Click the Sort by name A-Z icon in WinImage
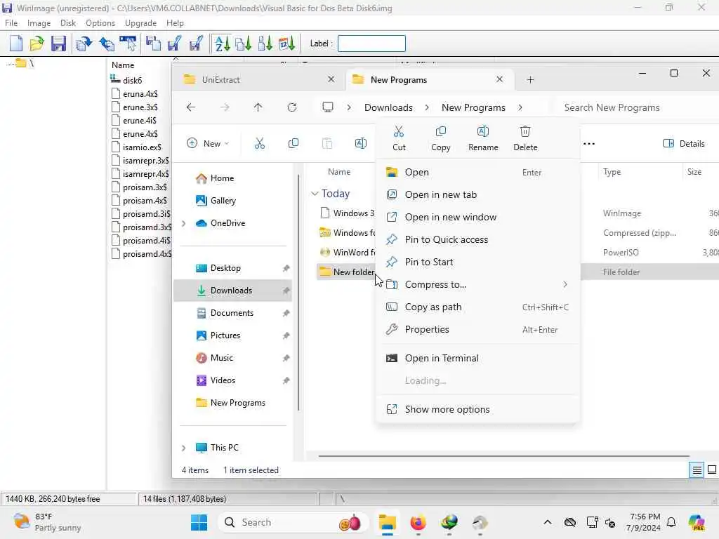Screen dimensions: 719x539 pyautogui.click(x=223, y=44)
